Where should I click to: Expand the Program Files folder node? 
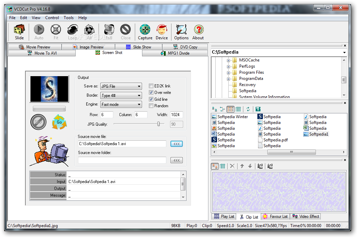point(228,73)
